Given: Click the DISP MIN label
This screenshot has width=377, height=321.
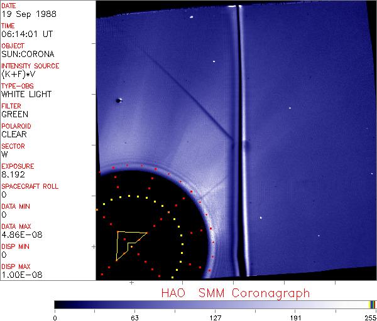Looking at the screenshot, I should tap(15, 246).
